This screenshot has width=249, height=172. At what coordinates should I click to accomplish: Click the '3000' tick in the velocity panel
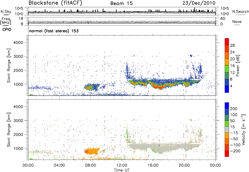pyautogui.click(x=18, y=120)
